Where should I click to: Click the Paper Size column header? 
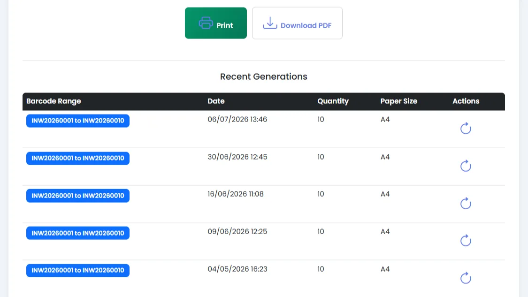(x=398, y=101)
